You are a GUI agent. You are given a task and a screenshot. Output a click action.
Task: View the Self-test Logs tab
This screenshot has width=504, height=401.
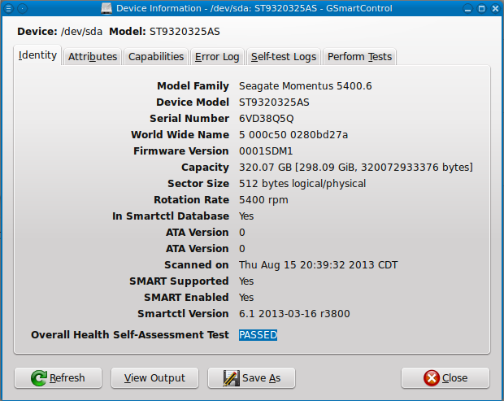pos(284,57)
